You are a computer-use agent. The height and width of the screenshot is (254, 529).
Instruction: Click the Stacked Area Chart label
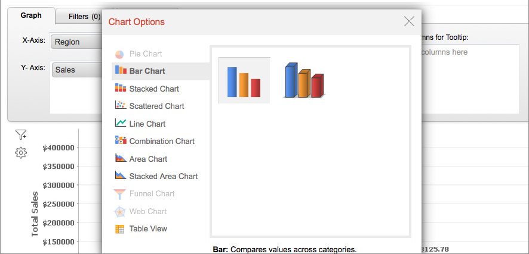[164, 176]
